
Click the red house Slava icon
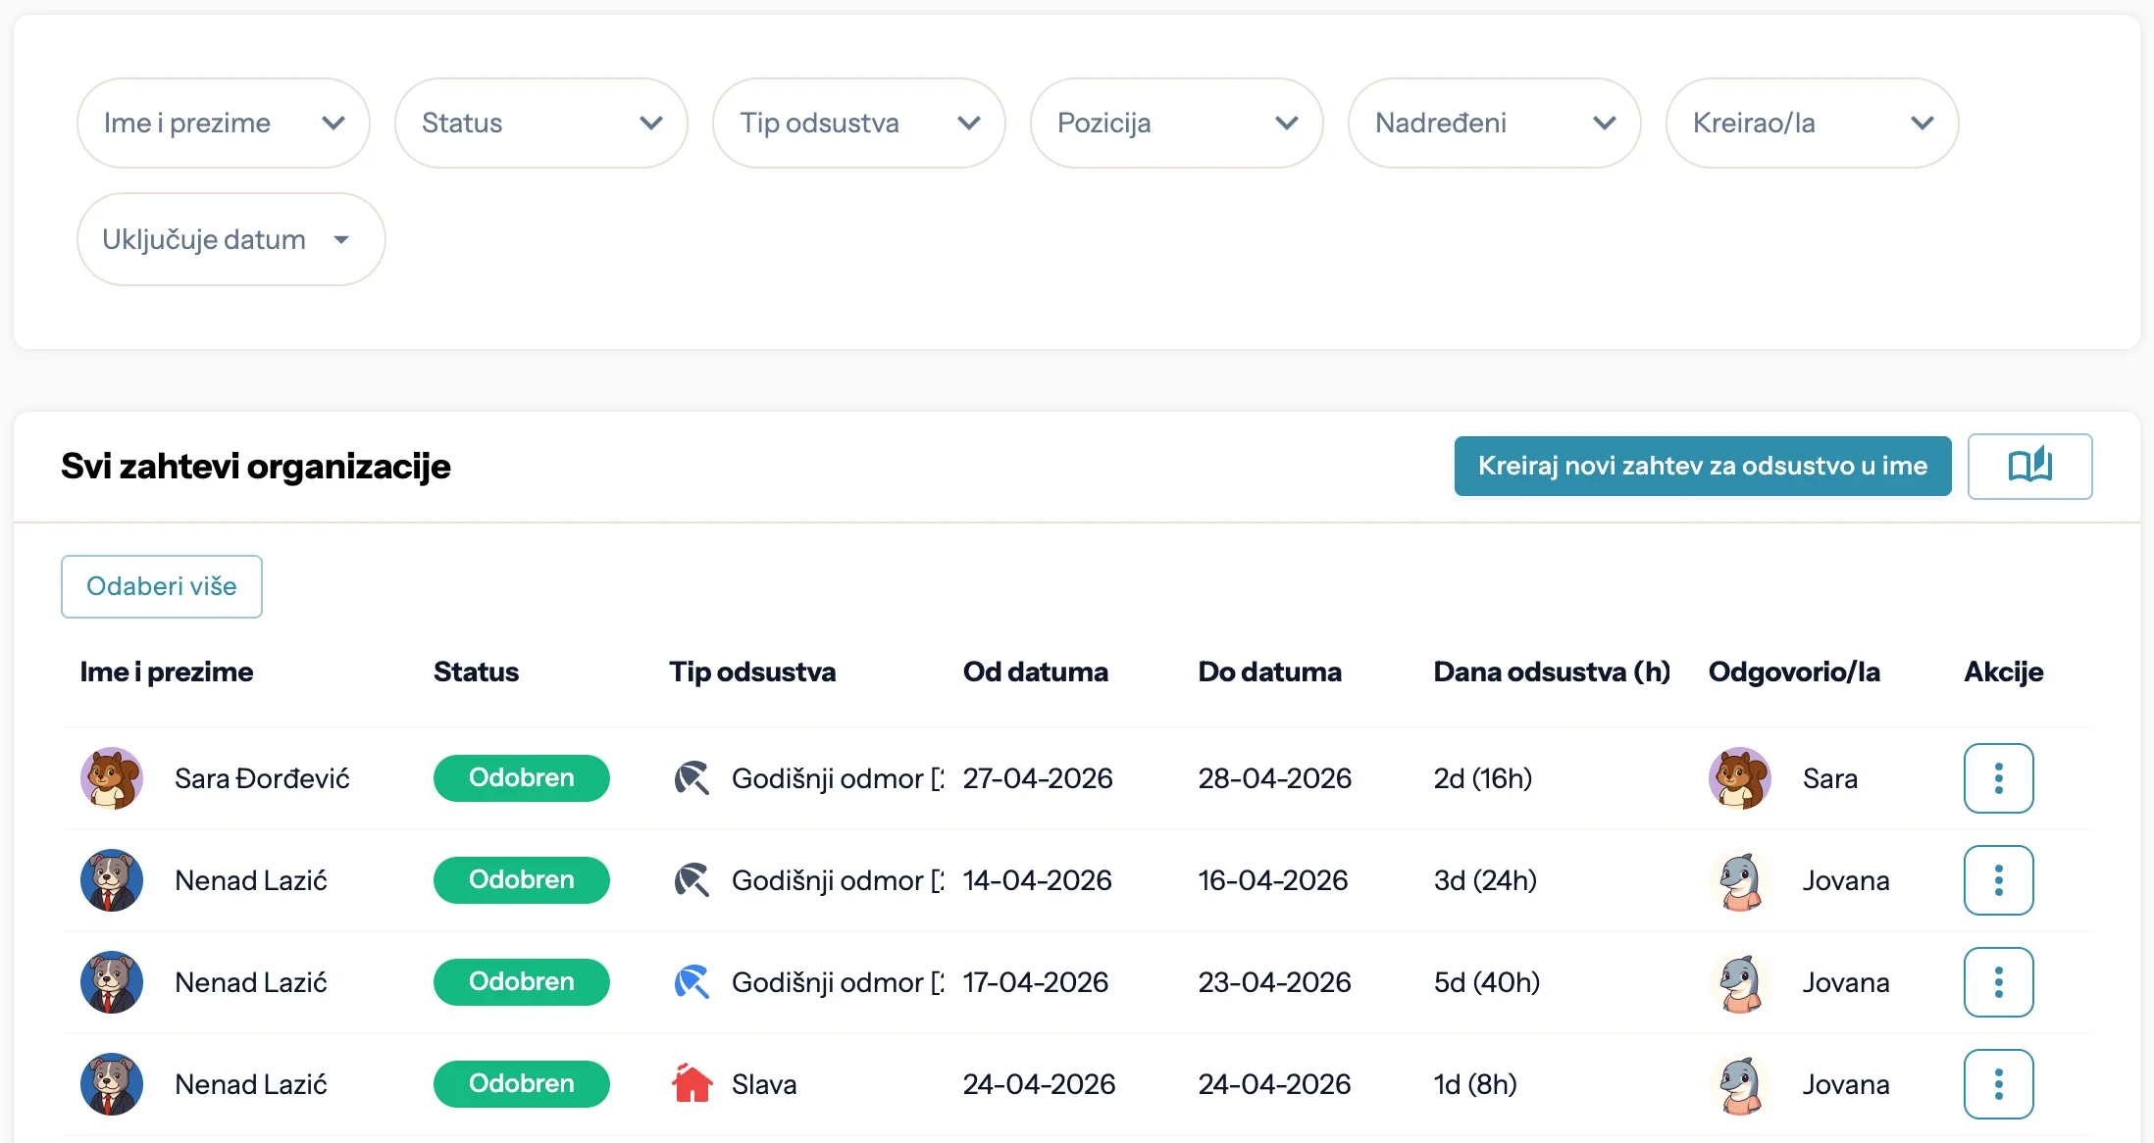click(x=692, y=1084)
